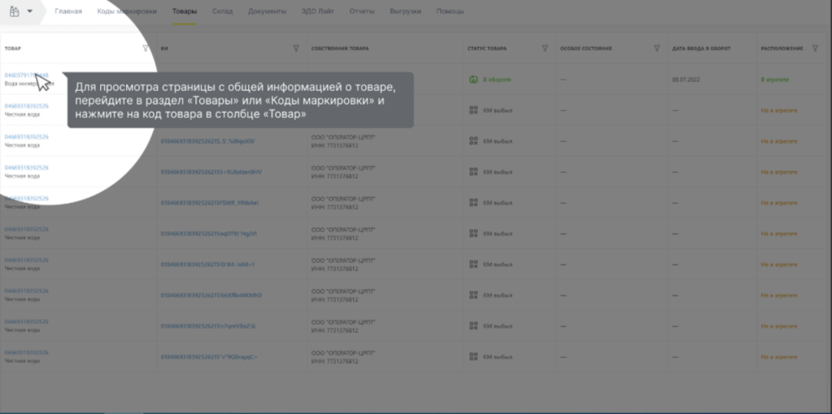Click the Товар column header
Screen dimensions: 832x414
13,49
